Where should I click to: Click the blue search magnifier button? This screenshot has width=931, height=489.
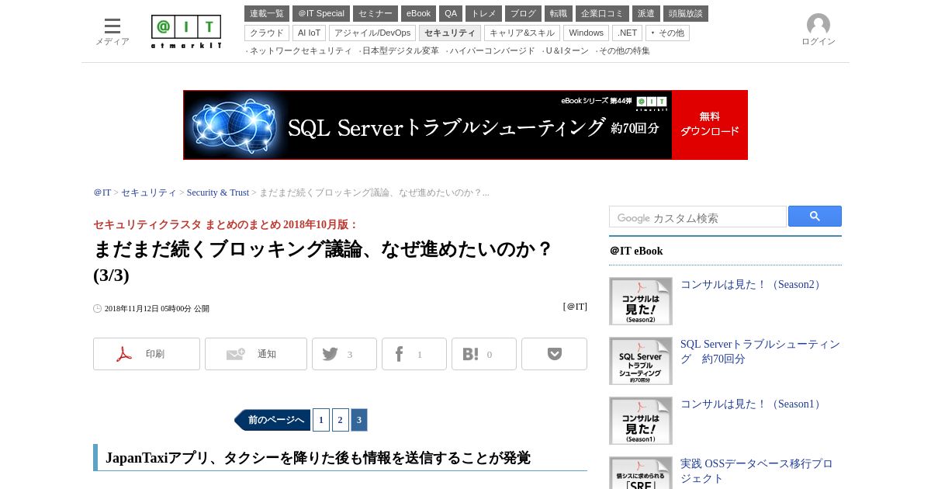point(815,217)
